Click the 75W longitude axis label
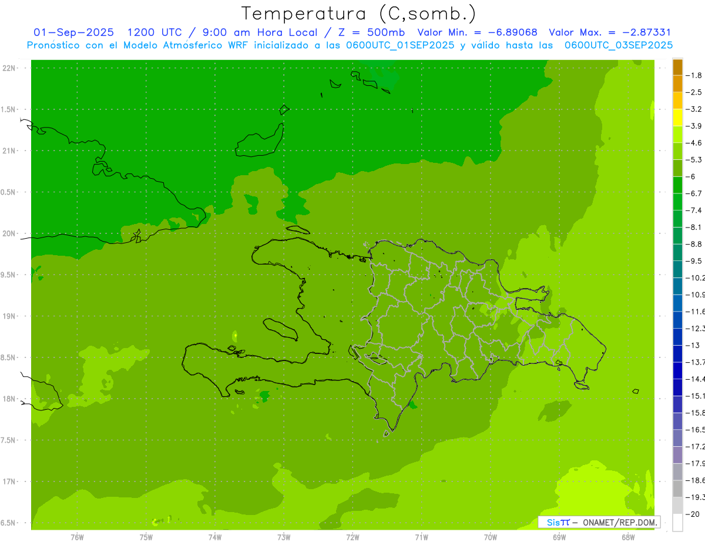 146,537
